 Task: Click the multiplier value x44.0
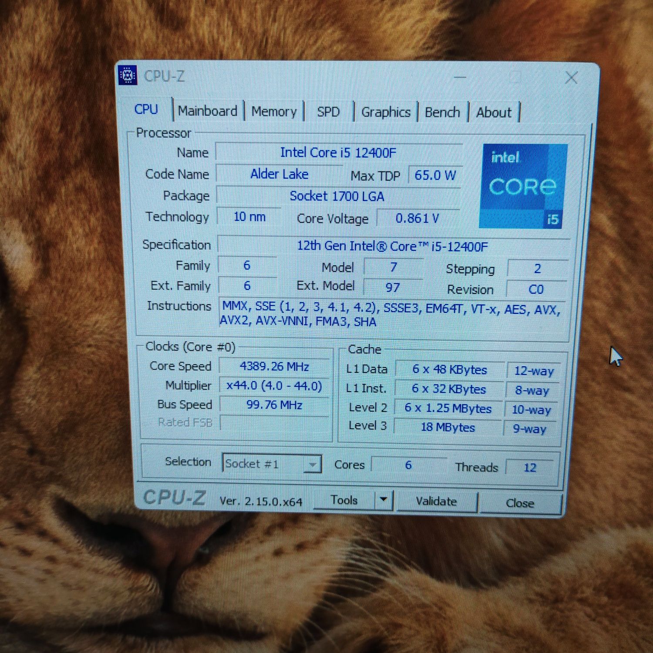click(x=274, y=386)
